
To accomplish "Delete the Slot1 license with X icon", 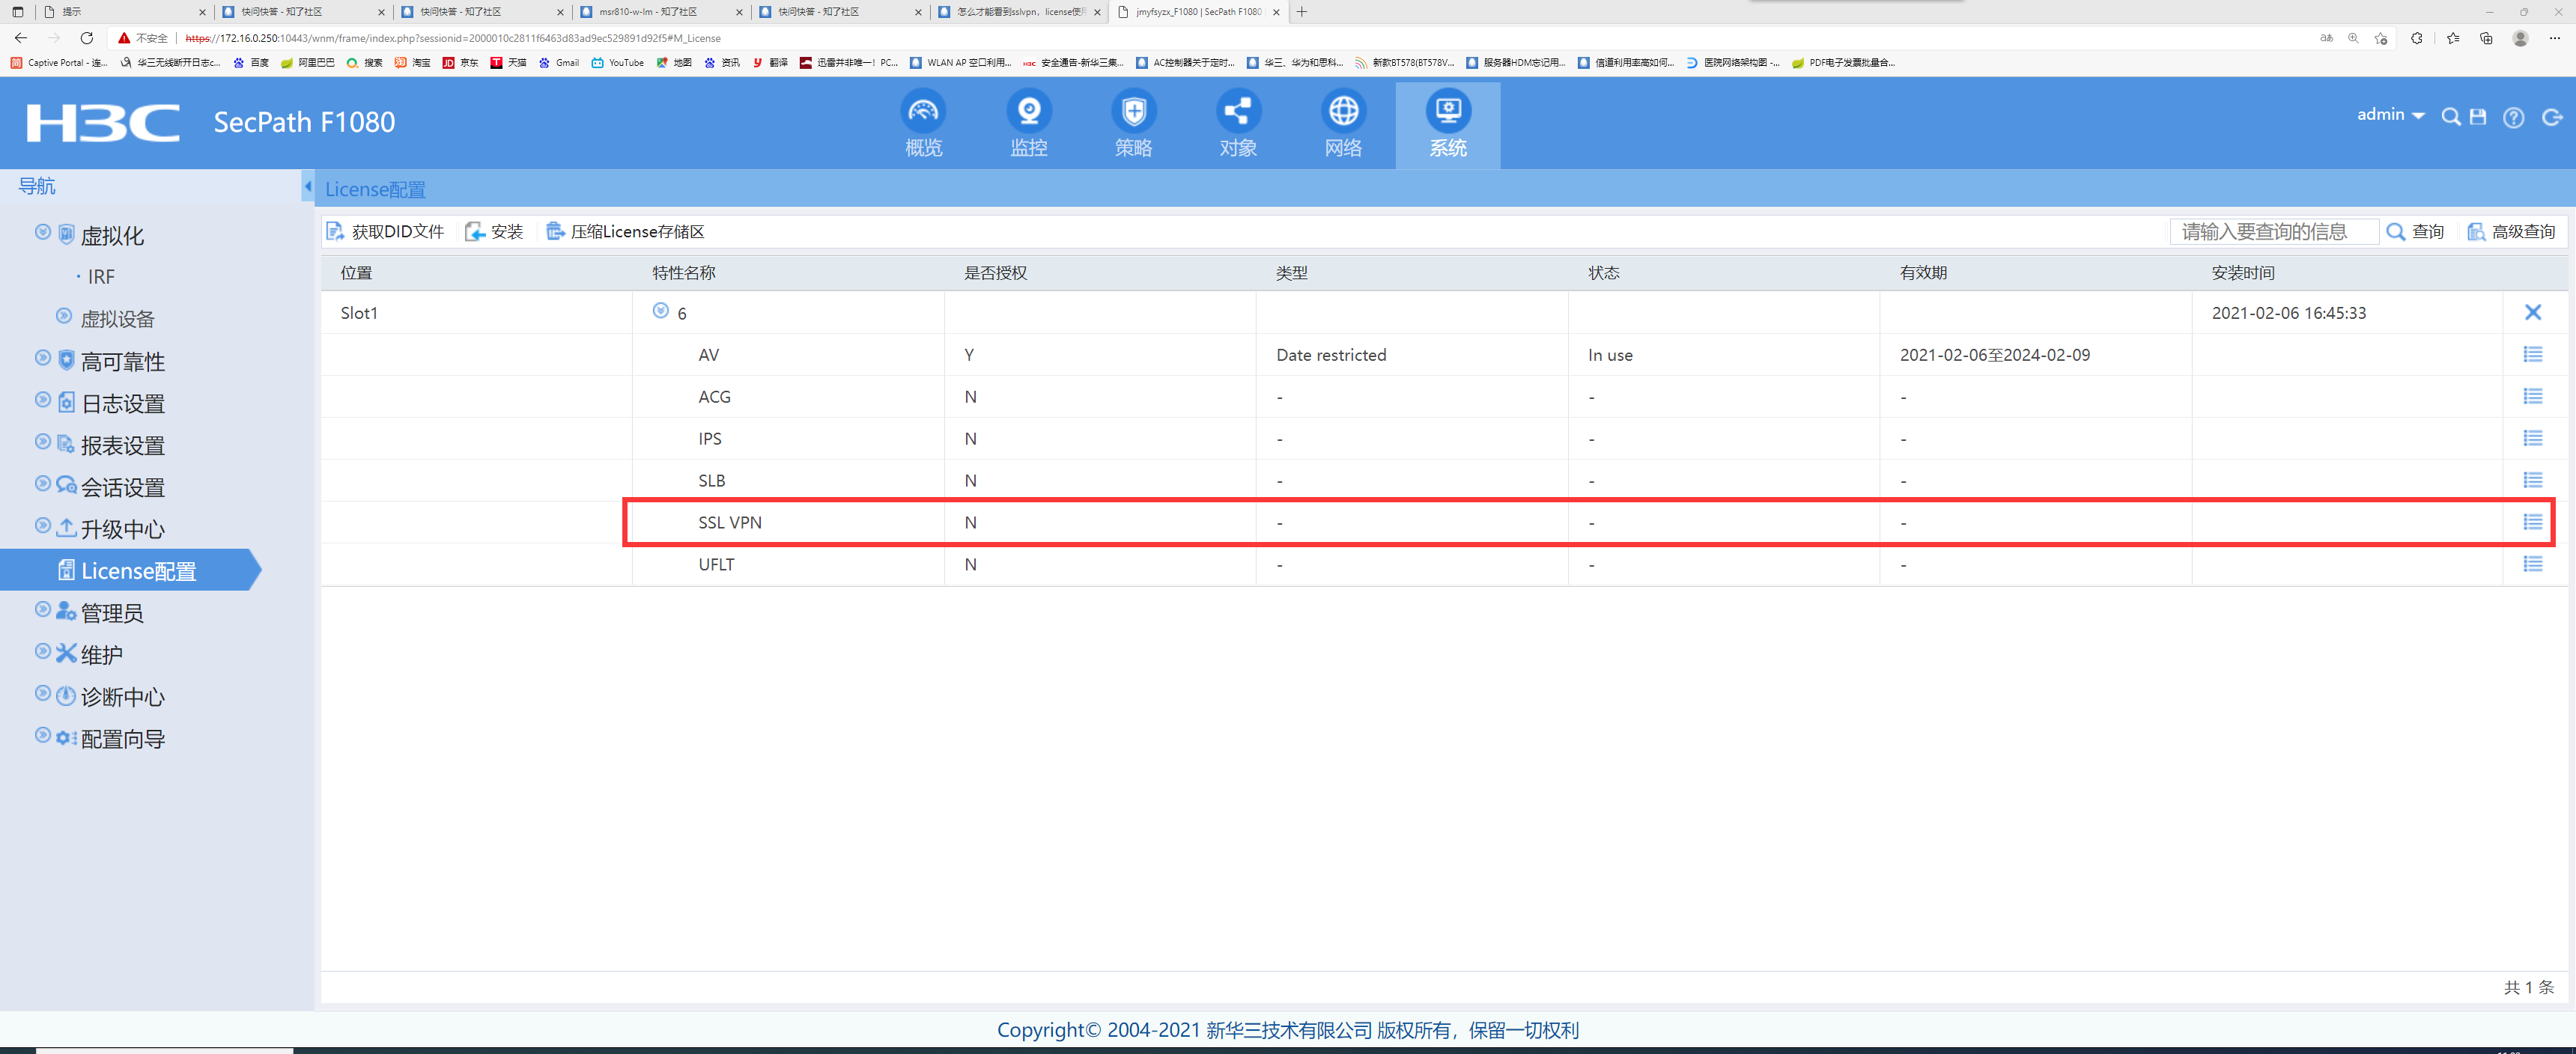I will (2532, 312).
